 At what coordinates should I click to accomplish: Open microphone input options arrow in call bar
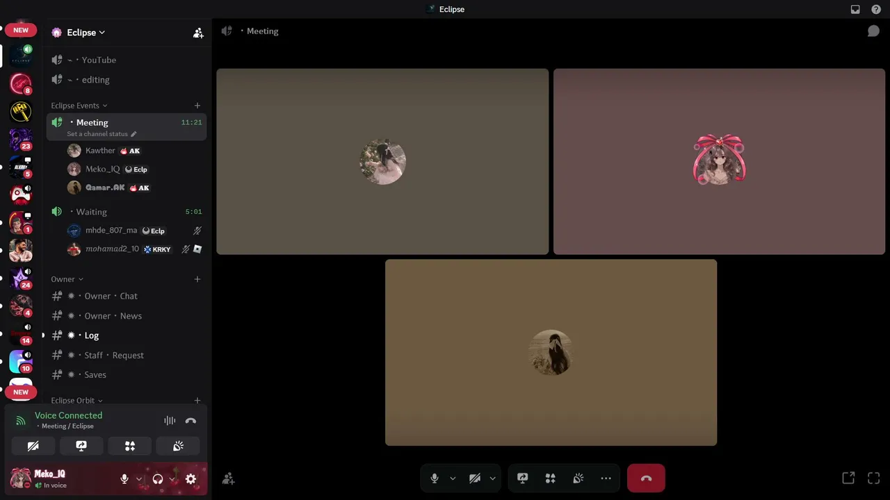coord(453,478)
